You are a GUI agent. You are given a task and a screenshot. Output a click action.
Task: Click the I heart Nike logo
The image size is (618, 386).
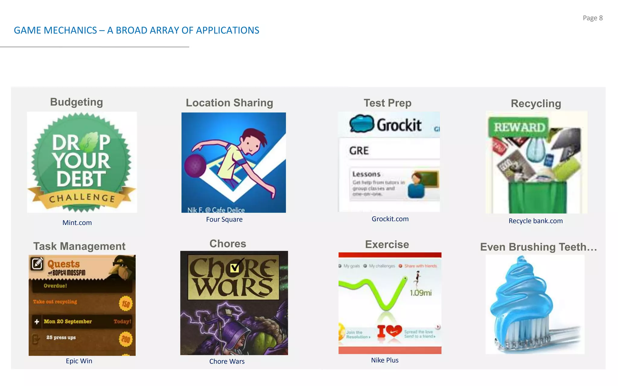pos(389,331)
